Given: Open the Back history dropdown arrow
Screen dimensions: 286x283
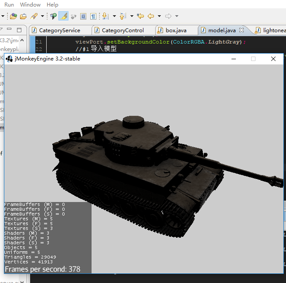Looking at the screenshot, I should [159, 16].
